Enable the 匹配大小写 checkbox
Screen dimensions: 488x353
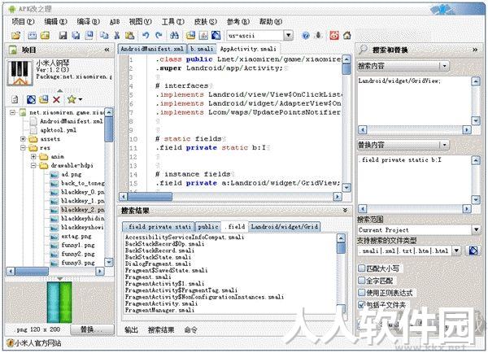coord(362,268)
